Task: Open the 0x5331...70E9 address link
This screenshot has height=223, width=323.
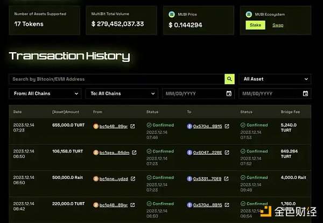Action: (x=207, y=178)
